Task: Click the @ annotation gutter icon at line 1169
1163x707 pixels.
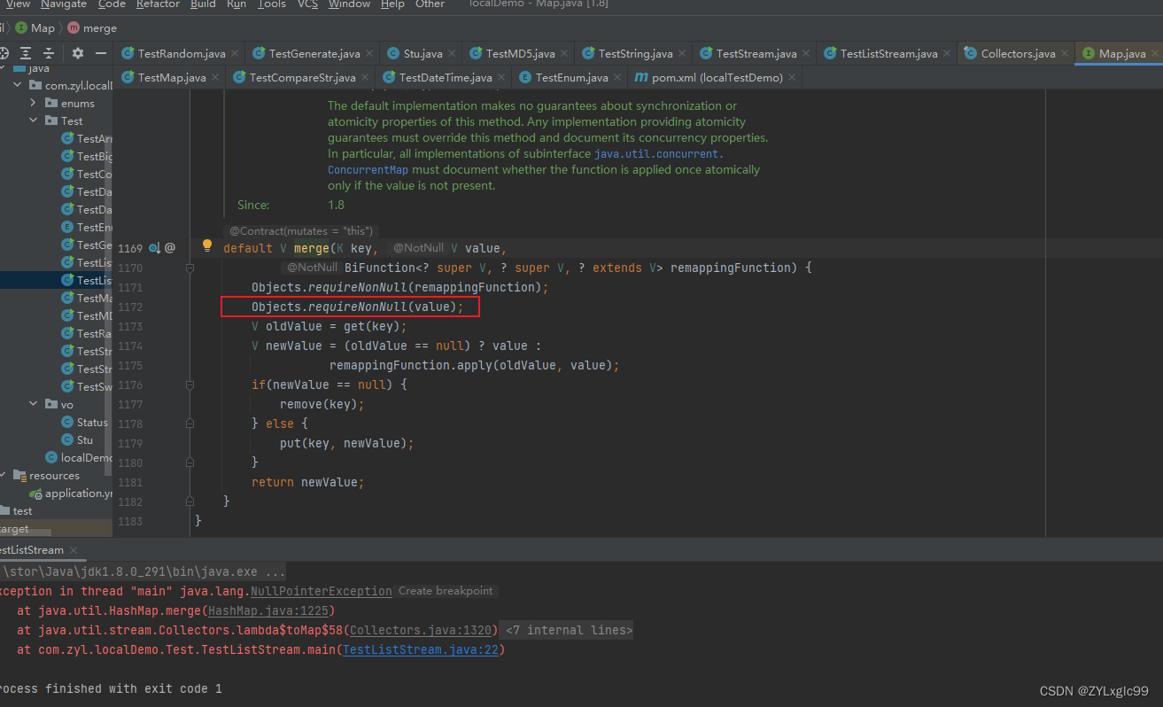Action: 170,248
